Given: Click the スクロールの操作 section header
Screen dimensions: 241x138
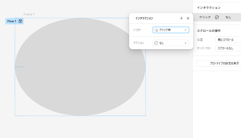Looking at the screenshot, I should click(209, 31).
